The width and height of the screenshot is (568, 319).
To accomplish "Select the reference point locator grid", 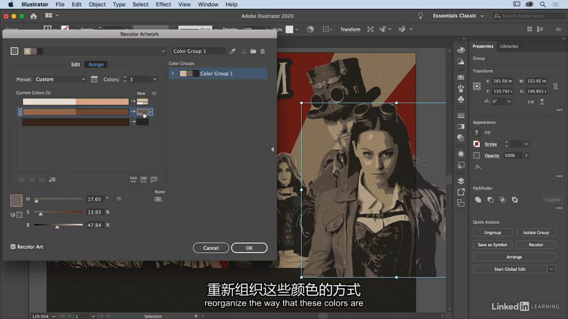I will [476, 86].
